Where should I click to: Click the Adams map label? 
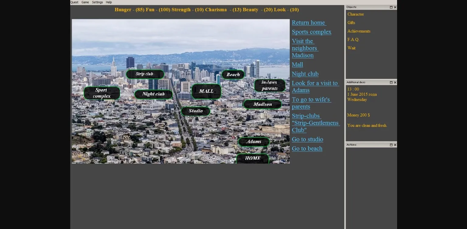254,142
